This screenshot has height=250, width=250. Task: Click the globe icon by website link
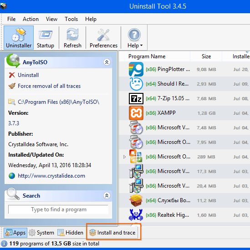tap(12, 176)
